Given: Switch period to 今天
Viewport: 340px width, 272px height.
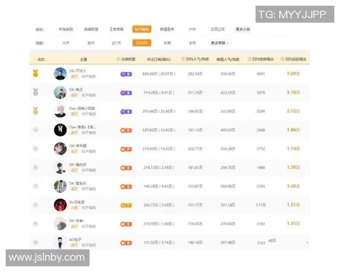Looking at the screenshot, I should 66,43.
